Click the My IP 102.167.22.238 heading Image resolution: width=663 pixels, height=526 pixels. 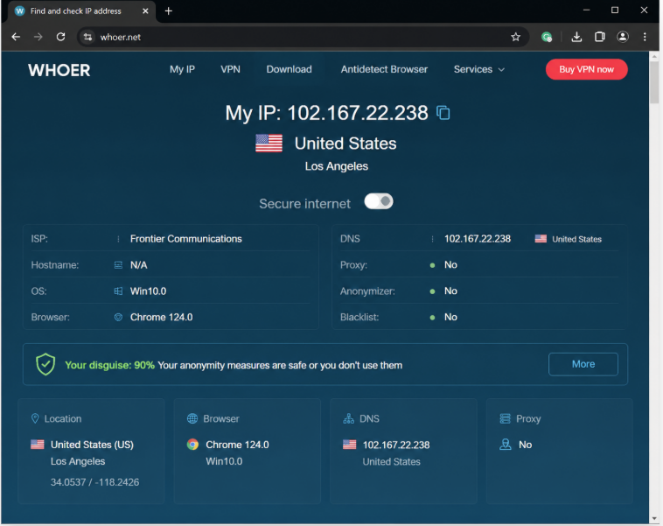tap(326, 113)
